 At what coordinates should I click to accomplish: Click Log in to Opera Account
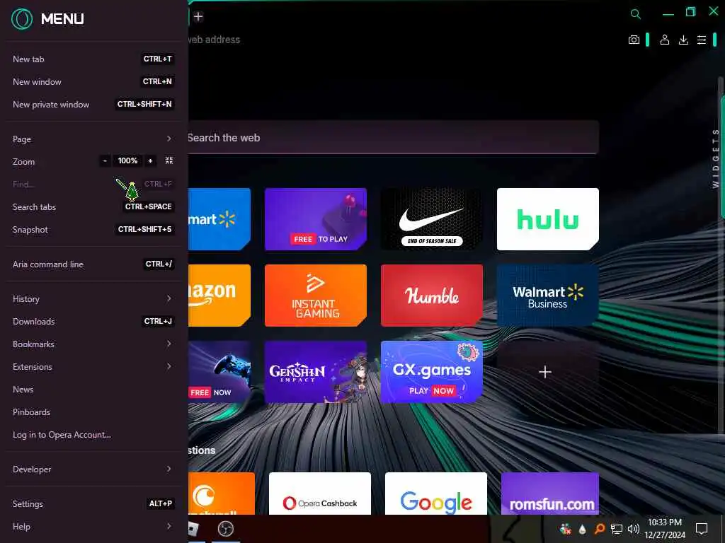click(94, 435)
